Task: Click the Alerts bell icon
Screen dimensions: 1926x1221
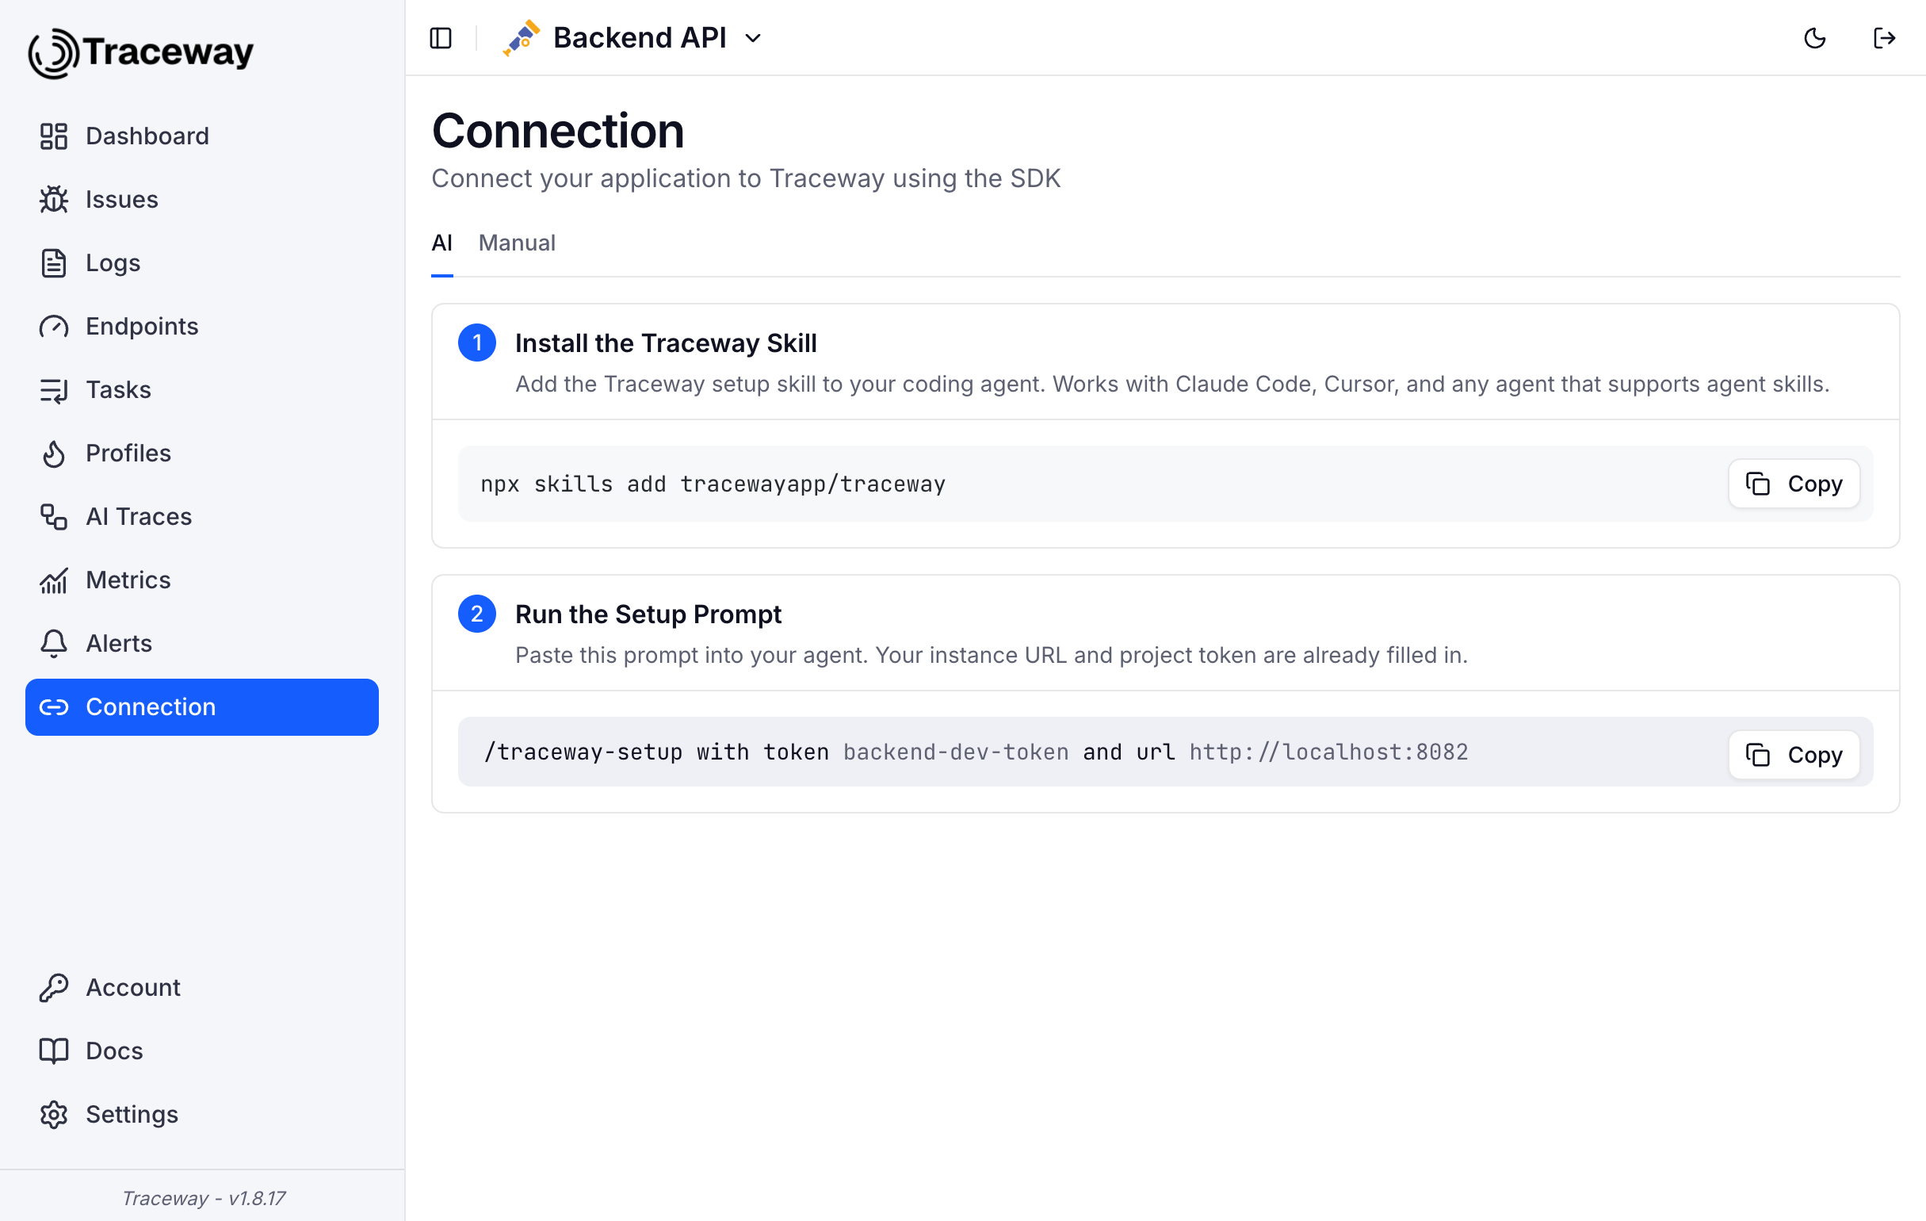Action: (x=54, y=643)
